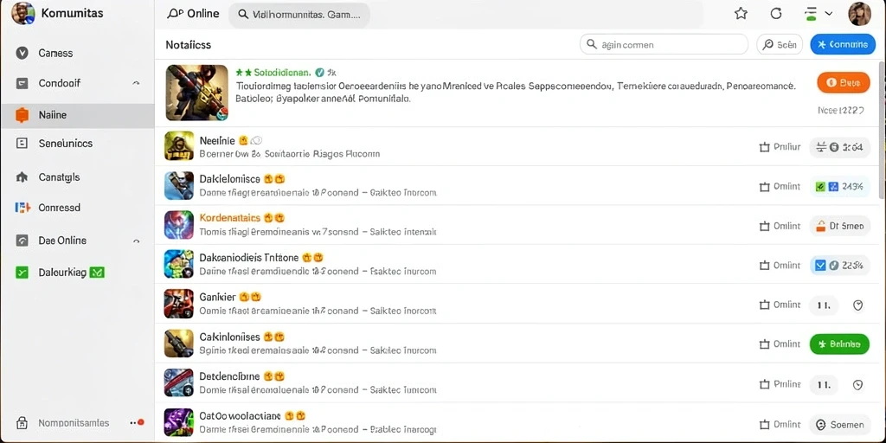Click the Caness sidebar icon

22,53
